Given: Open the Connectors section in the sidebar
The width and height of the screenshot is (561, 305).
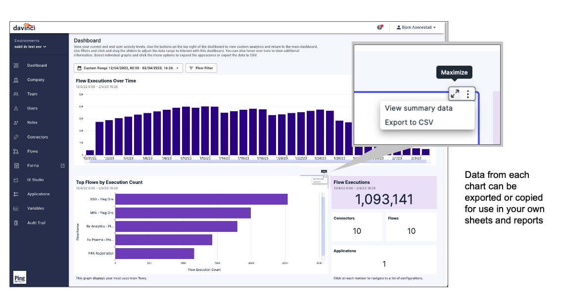Looking at the screenshot, I should point(36,136).
